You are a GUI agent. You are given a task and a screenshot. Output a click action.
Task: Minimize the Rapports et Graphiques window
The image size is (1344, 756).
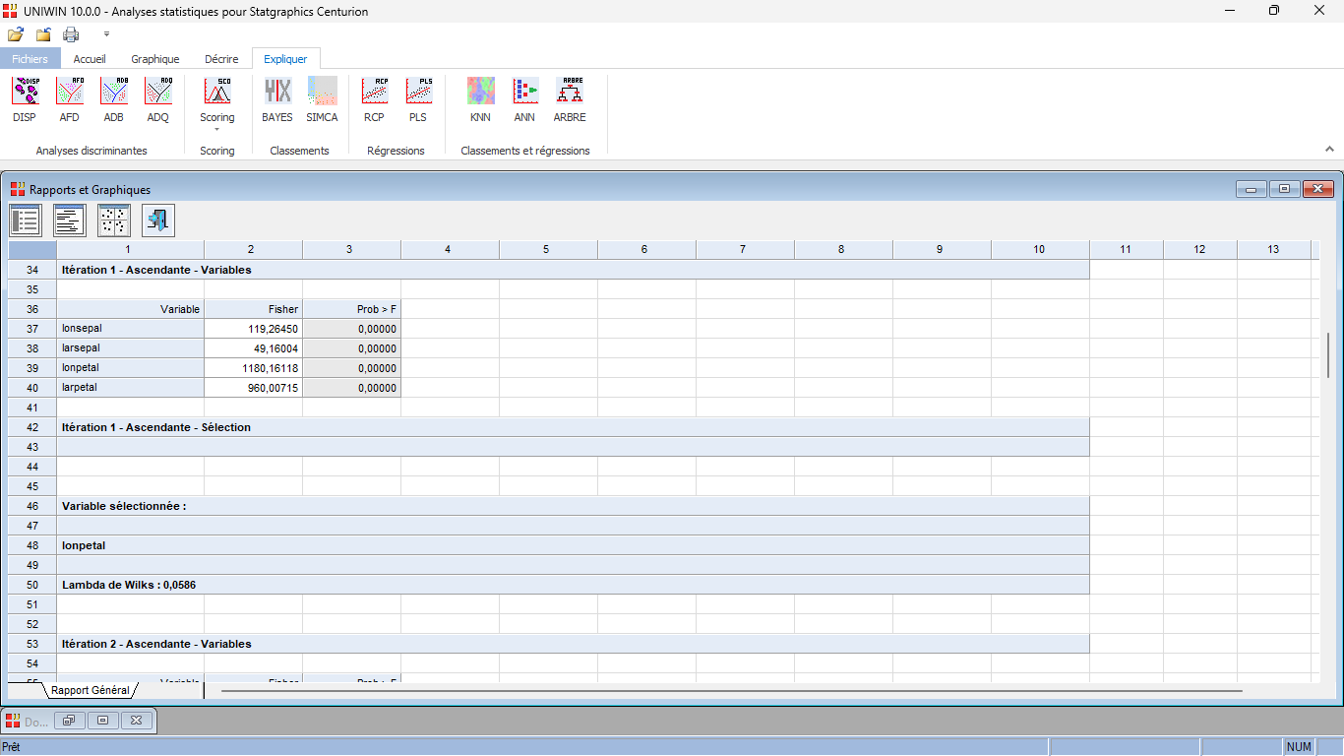(1252, 189)
